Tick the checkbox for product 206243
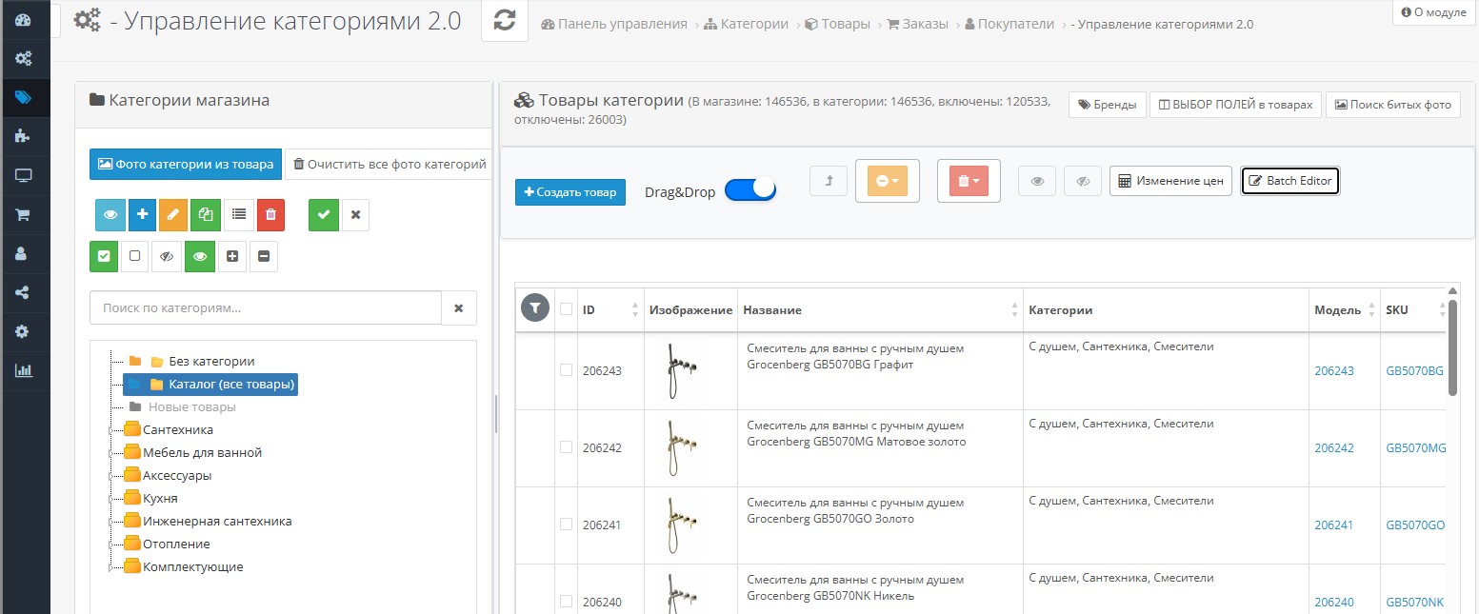Image resolution: width=1479 pixels, height=614 pixels. coord(566,370)
